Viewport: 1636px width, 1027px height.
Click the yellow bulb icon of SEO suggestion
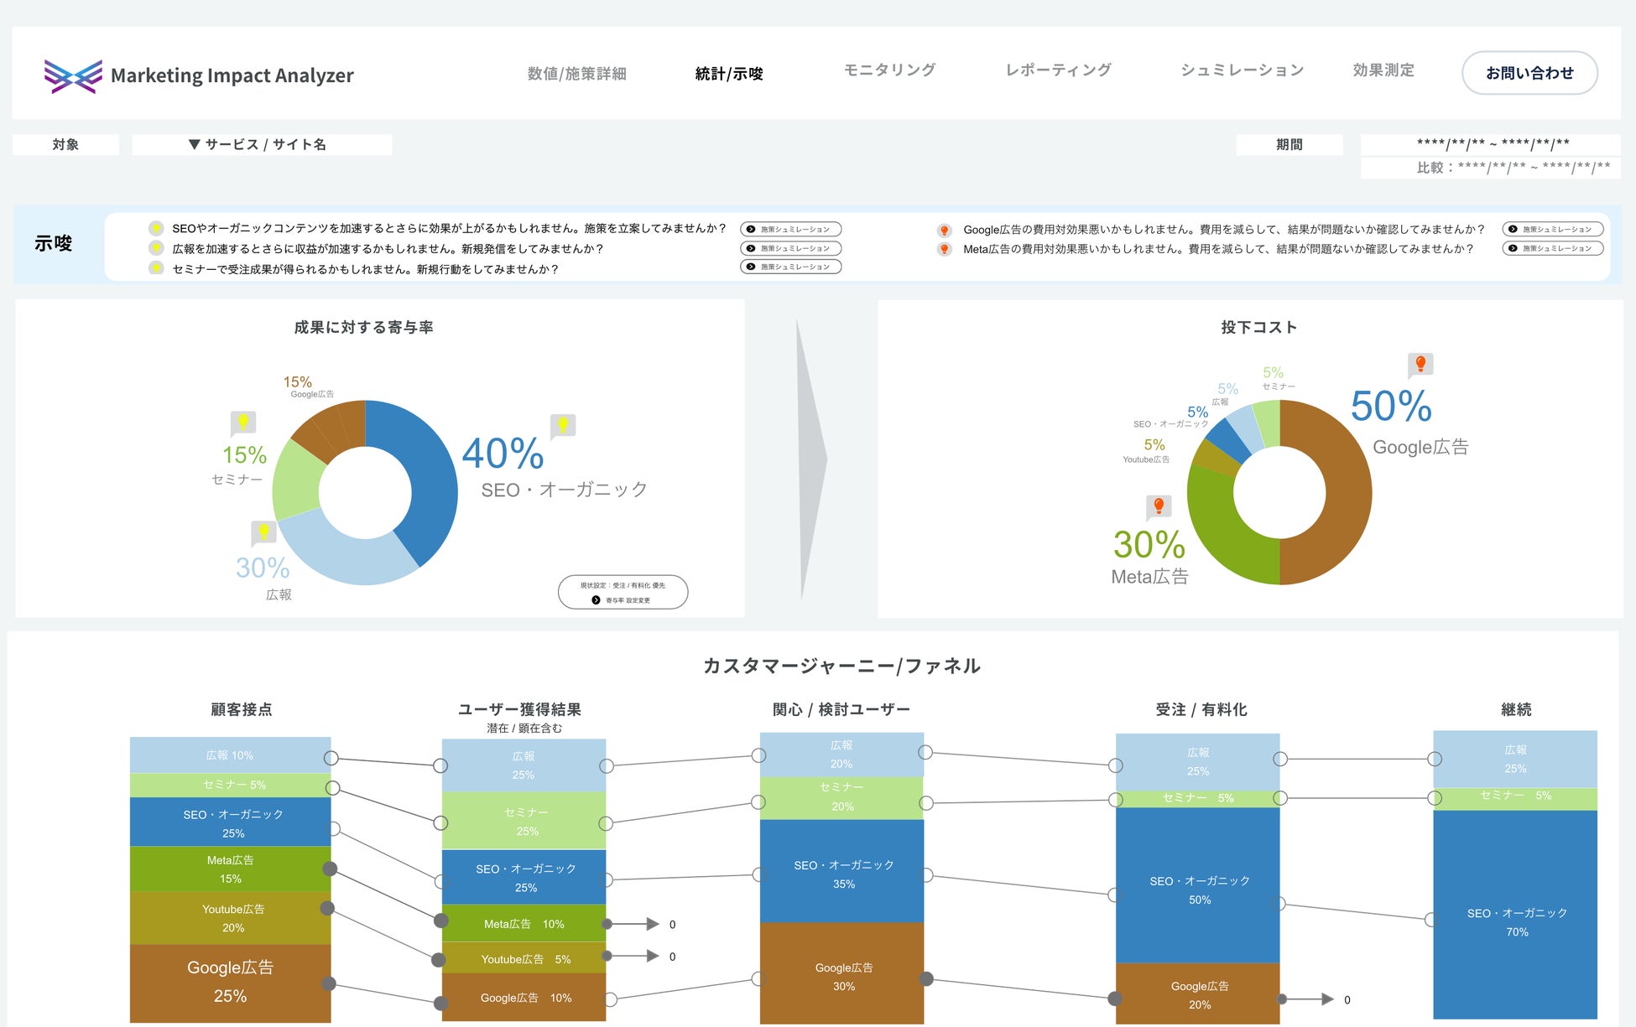tap(156, 228)
